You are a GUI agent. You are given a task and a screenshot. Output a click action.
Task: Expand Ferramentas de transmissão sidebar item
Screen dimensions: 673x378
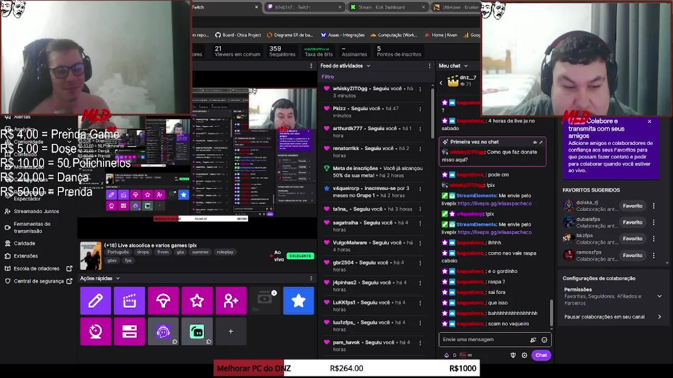(32, 228)
